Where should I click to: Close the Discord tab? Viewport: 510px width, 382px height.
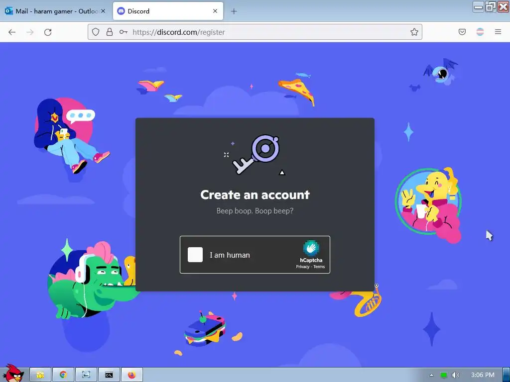point(215,11)
